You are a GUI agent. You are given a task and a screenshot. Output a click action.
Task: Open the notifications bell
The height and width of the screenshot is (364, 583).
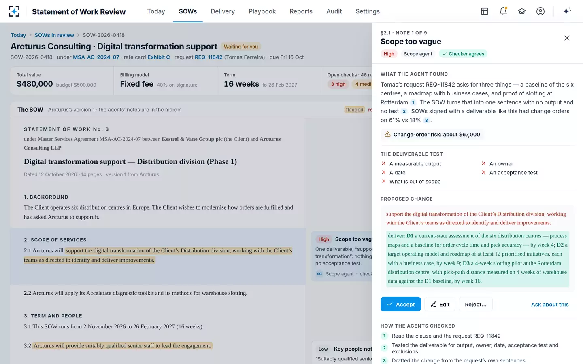(x=503, y=11)
